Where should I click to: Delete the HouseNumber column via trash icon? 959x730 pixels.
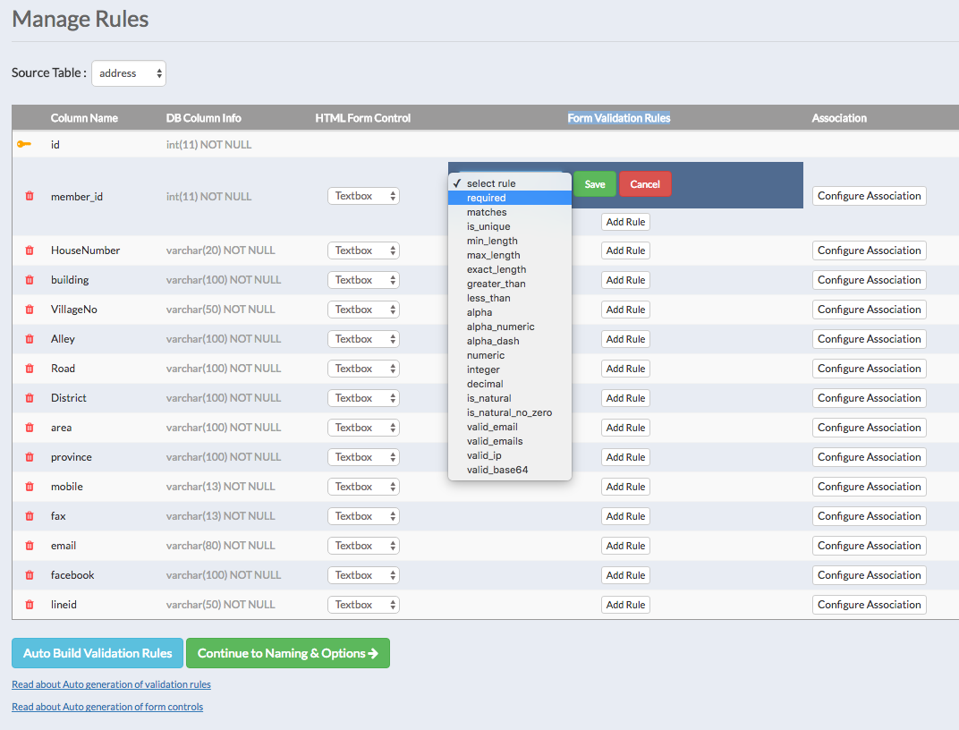tap(30, 250)
